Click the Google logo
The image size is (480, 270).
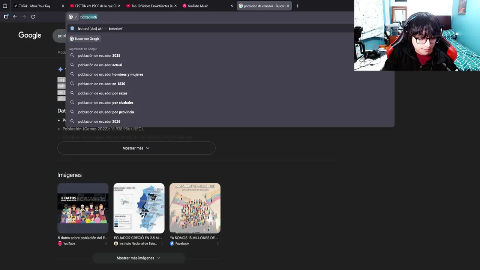(x=30, y=35)
